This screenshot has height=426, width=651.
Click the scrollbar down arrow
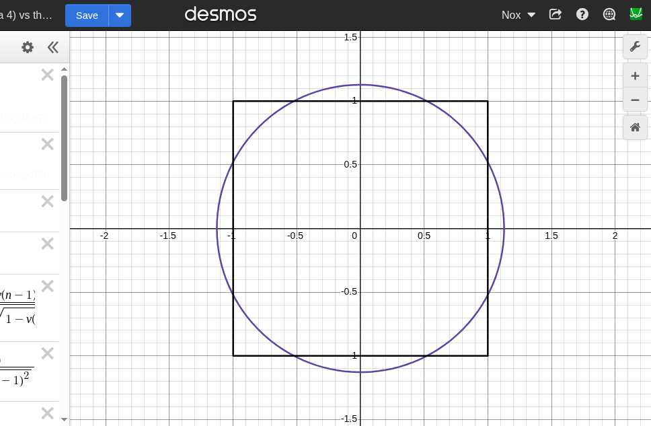pyautogui.click(x=64, y=419)
